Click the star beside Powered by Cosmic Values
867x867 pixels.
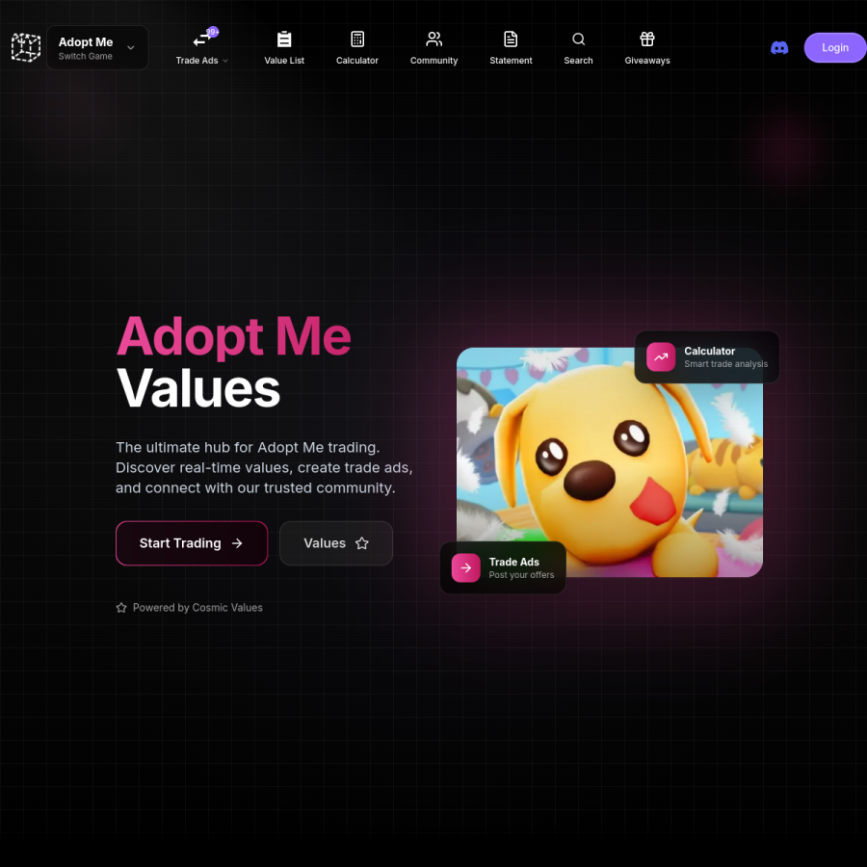(121, 608)
